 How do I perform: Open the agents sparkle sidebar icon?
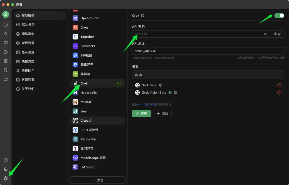(x=6, y=34)
